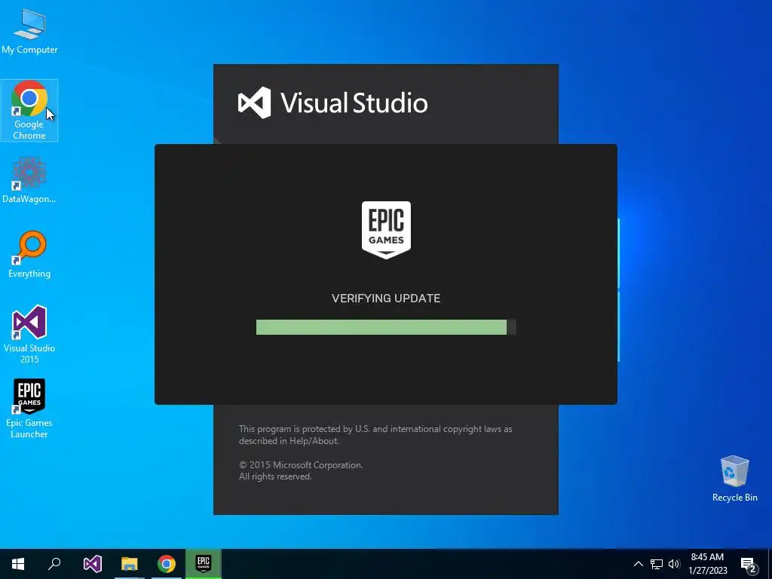Switch to Chrome in the taskbar

pyautogui.click(x=167, y=564)
